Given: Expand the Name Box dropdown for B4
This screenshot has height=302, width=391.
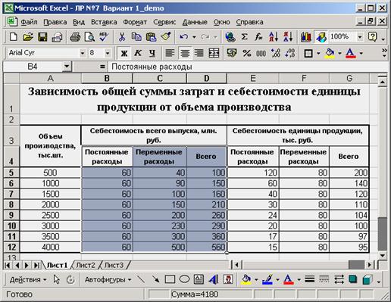Looking at the screenshot, I should [x=67, y=67].
